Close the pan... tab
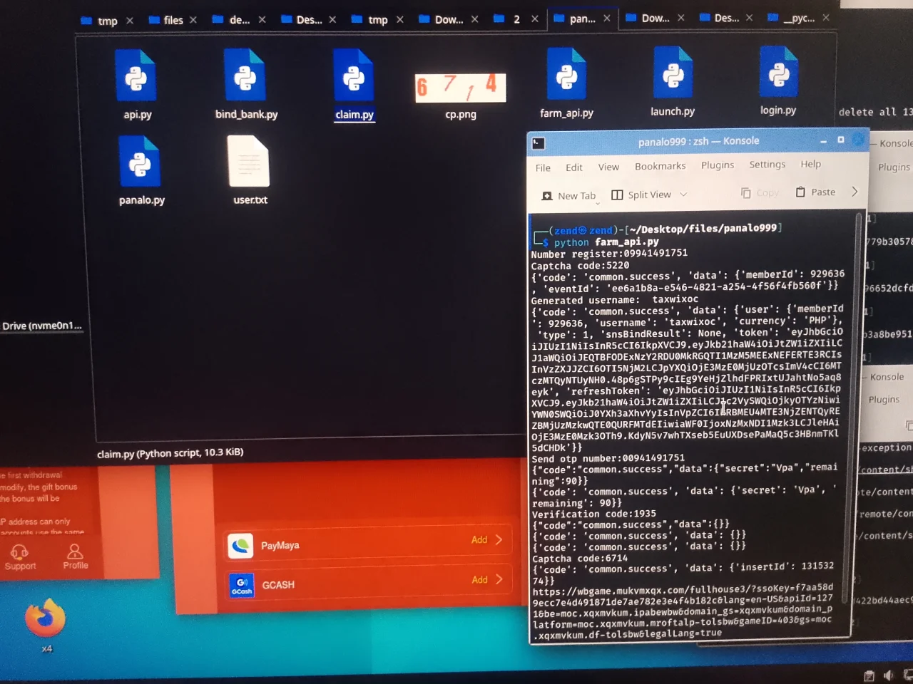This screenshot has width=913, height=684. (x=607, y=19)
